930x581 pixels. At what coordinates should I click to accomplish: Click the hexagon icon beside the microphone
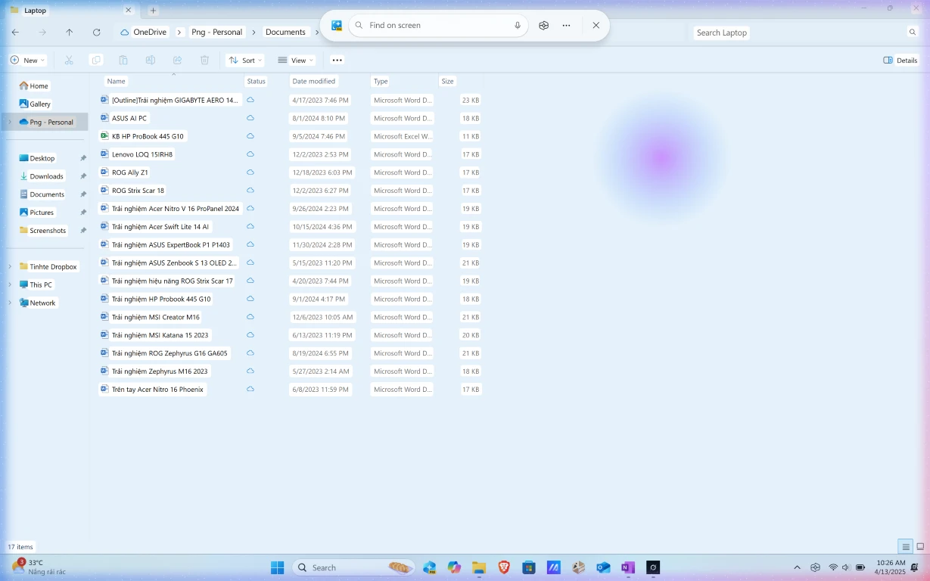pyautogui.click(x=543, y=25)
